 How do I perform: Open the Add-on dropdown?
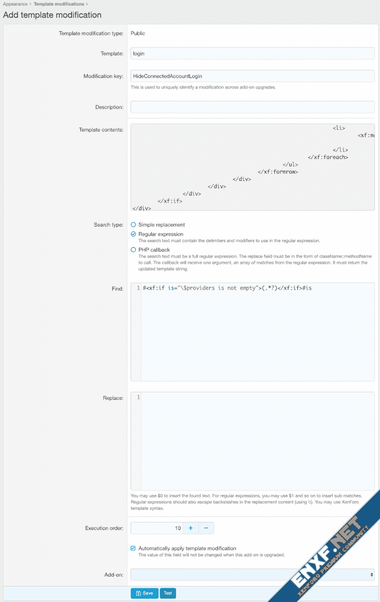[252, 575]
